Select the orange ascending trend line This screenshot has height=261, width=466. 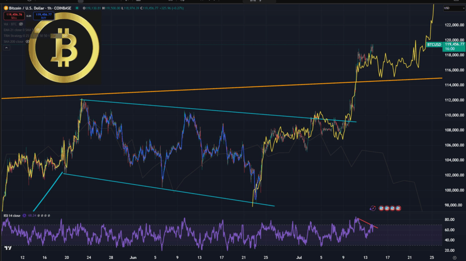(x=222, y=88)
